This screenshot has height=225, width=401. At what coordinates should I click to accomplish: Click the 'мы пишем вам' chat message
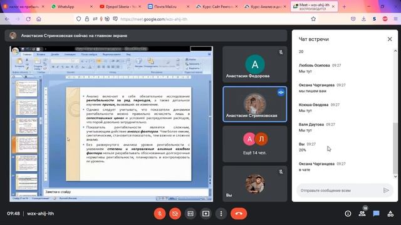(x=313, y=91)
